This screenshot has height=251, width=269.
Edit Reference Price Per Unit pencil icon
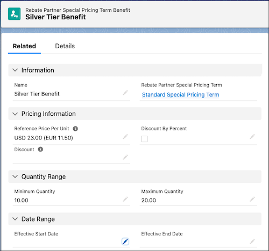(x=125, y=137)
